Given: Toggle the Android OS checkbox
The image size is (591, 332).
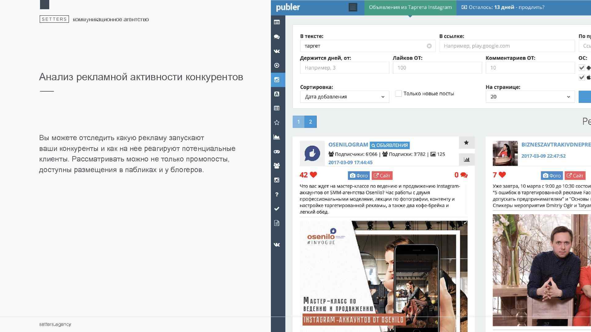Looking at the screenshot, I should coord(581,68).
